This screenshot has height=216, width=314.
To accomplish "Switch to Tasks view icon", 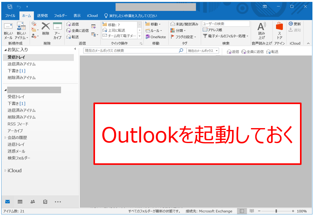I will point(45,202).
